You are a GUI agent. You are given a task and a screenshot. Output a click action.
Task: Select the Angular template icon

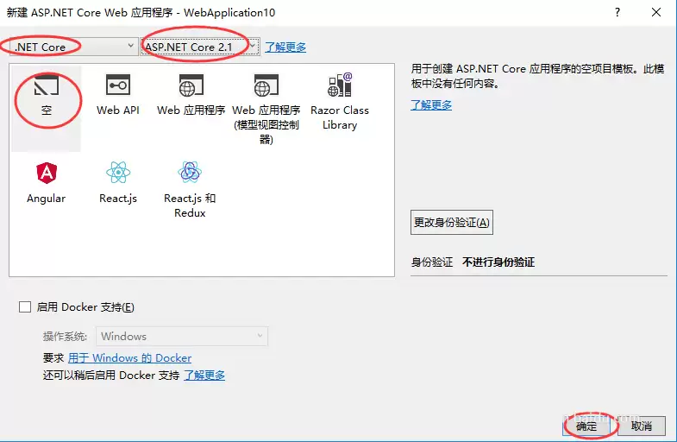click(47, 173)
